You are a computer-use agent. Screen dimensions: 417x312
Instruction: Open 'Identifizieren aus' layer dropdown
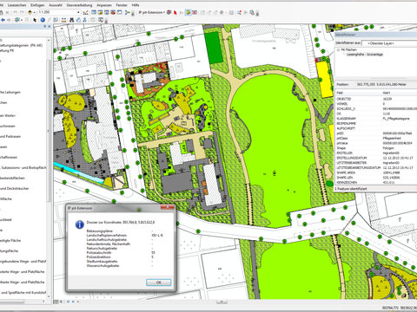[x=389, y=43]
